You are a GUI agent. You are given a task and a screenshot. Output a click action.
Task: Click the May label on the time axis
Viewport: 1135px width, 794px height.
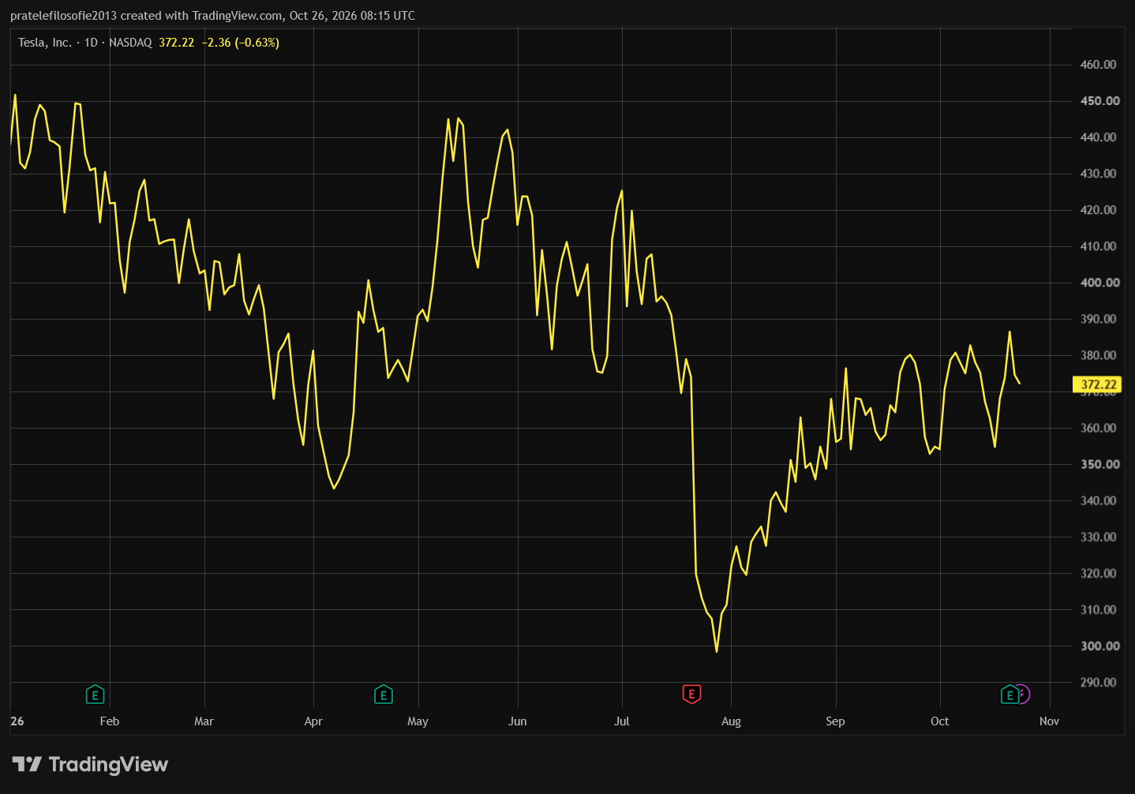pyautogui.click(x=418, y=721)
